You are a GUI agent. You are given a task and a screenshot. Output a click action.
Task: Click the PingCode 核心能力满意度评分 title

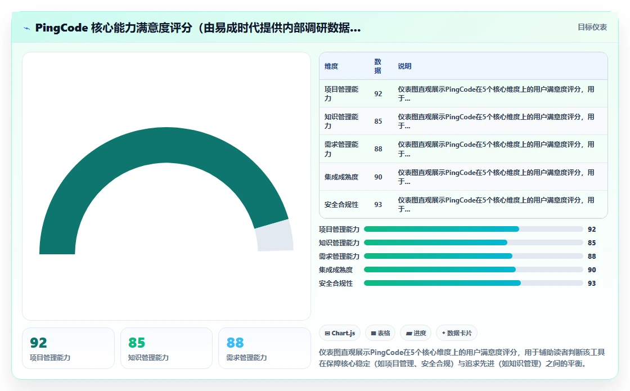198,28
